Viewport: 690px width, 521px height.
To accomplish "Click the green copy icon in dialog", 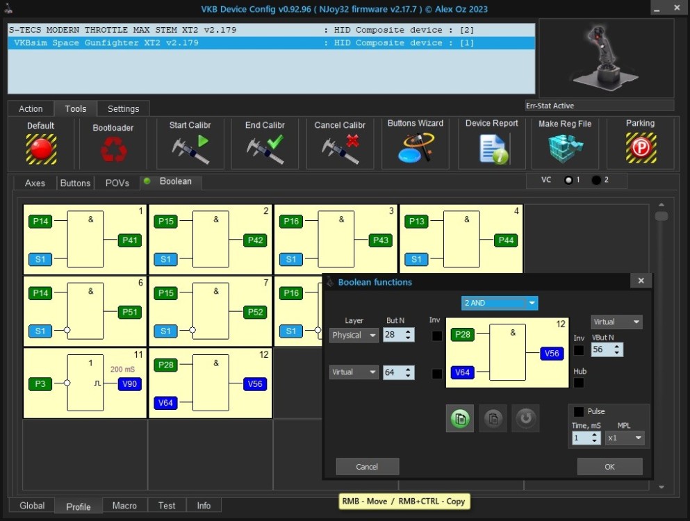I will pos(459,419).
